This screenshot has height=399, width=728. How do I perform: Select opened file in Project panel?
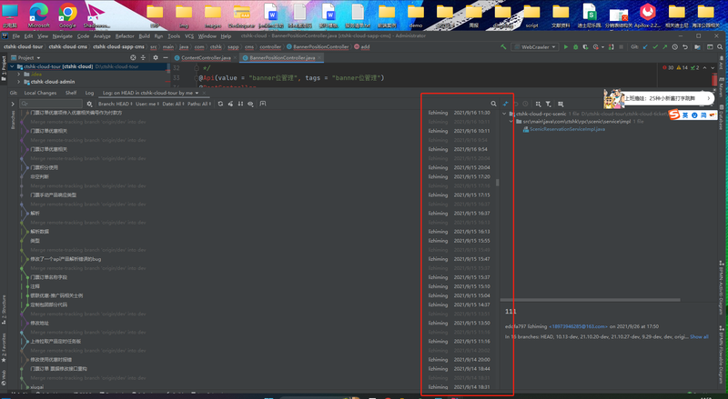tap(133, 57)
